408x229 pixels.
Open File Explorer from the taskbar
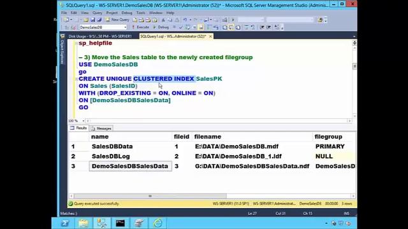[x=84, y=223]
